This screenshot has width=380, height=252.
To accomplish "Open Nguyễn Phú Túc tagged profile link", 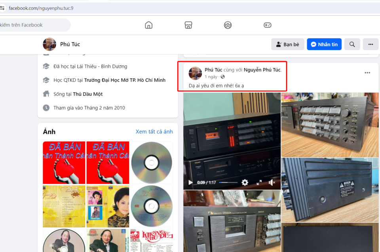I will coord(262,70).
